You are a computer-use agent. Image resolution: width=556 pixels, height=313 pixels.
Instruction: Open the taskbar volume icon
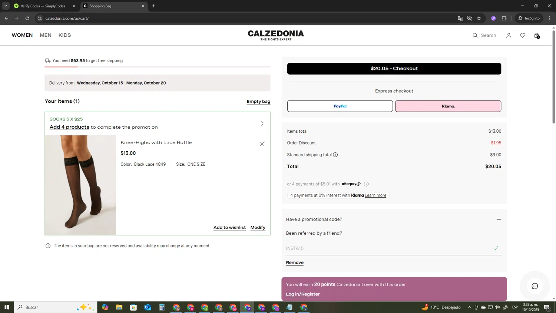[x=497, y=307]
